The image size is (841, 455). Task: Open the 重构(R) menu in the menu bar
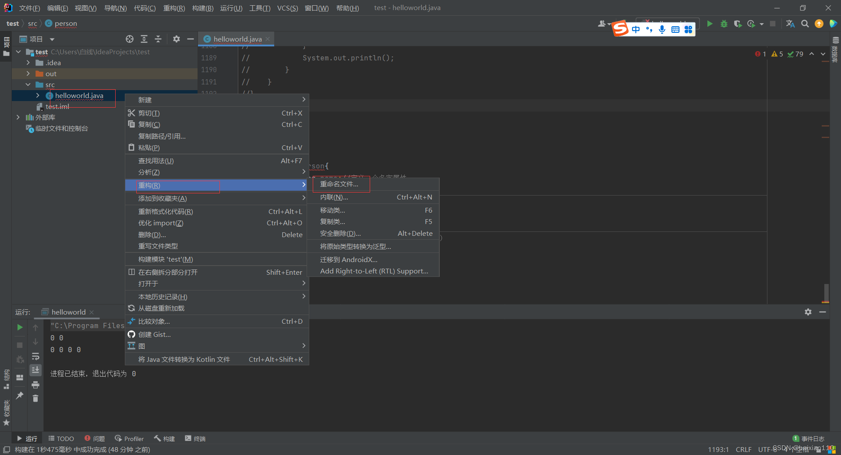[x=174, y=8]
